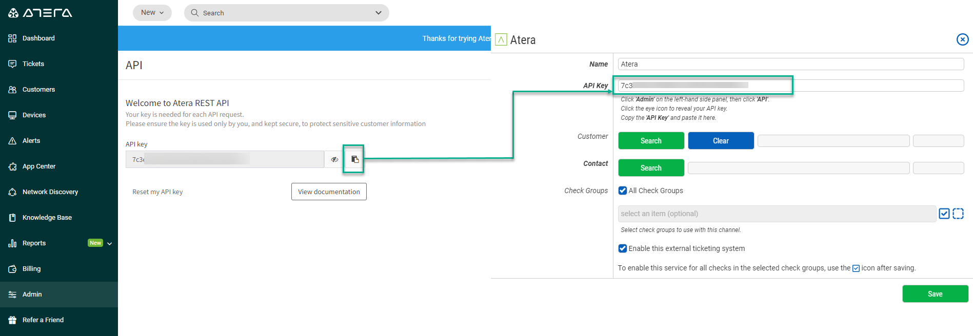973x336 pixels.
Task: Click the Thanks for trying Atera banner
Action: pyautogui.click(x=304, y=38)
